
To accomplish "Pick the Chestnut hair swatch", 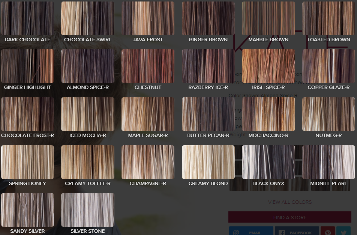I will pyautogui.click(x=148, y=66).
